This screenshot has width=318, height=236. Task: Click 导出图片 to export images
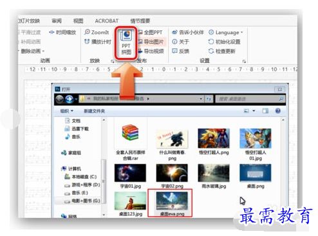point(151,42)
